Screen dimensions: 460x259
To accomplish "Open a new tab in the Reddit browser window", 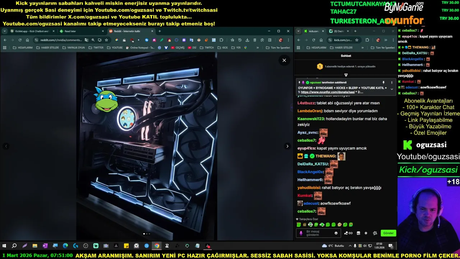I will 160,31.
